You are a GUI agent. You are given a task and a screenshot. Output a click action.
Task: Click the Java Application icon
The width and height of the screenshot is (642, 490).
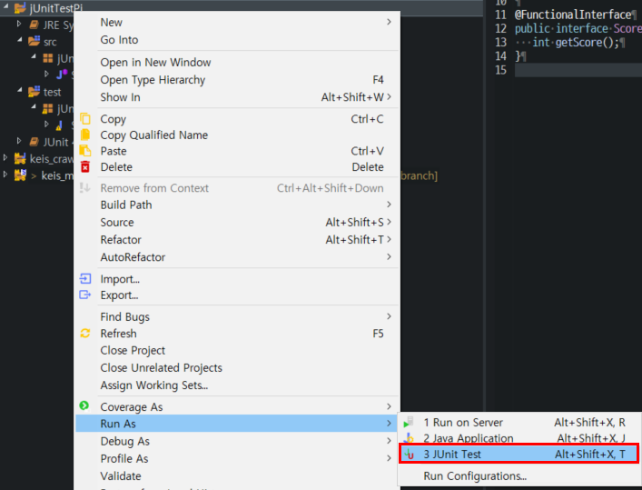tap(410, 438)
